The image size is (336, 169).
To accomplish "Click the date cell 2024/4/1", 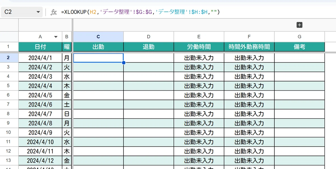I will (x=40, y=58).
